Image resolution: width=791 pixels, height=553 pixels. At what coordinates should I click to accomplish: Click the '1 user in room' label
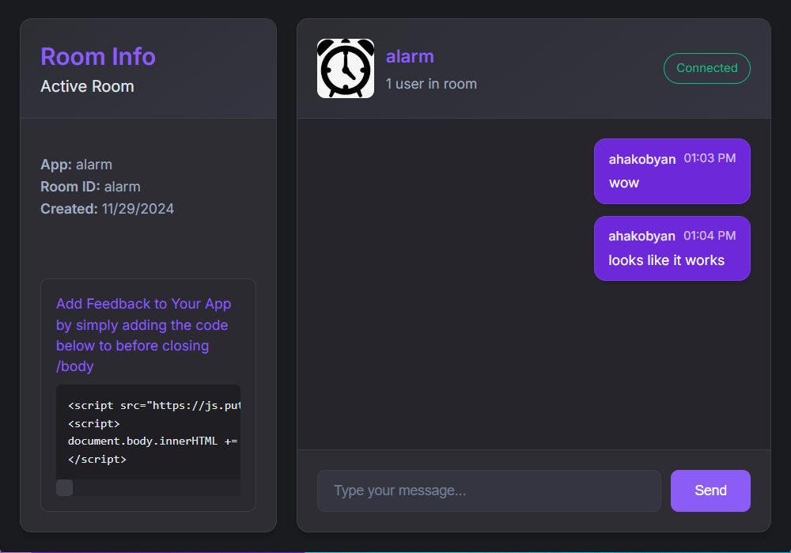point(432,83)
